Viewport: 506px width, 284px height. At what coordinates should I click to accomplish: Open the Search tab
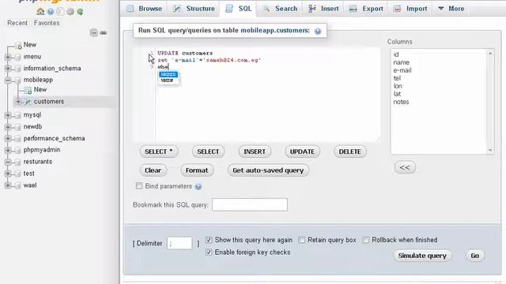[280, 9]
